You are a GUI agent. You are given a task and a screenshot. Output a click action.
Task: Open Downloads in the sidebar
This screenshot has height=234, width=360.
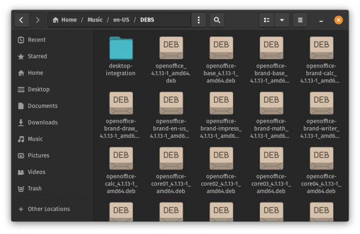point(53,122)
